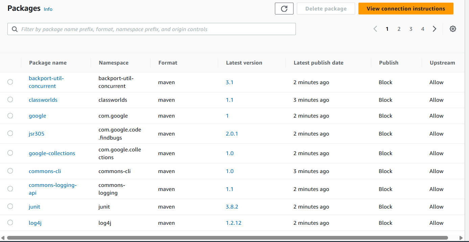Click the Package name column header
Image resolution: width=469 pixels, height=242 pixels.
click(48, 63)
